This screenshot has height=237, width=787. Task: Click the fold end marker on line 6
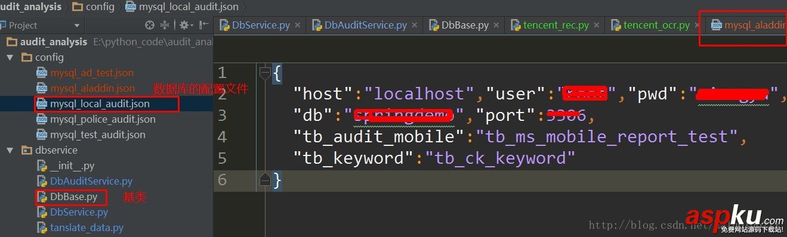click(x=266, y=179)
